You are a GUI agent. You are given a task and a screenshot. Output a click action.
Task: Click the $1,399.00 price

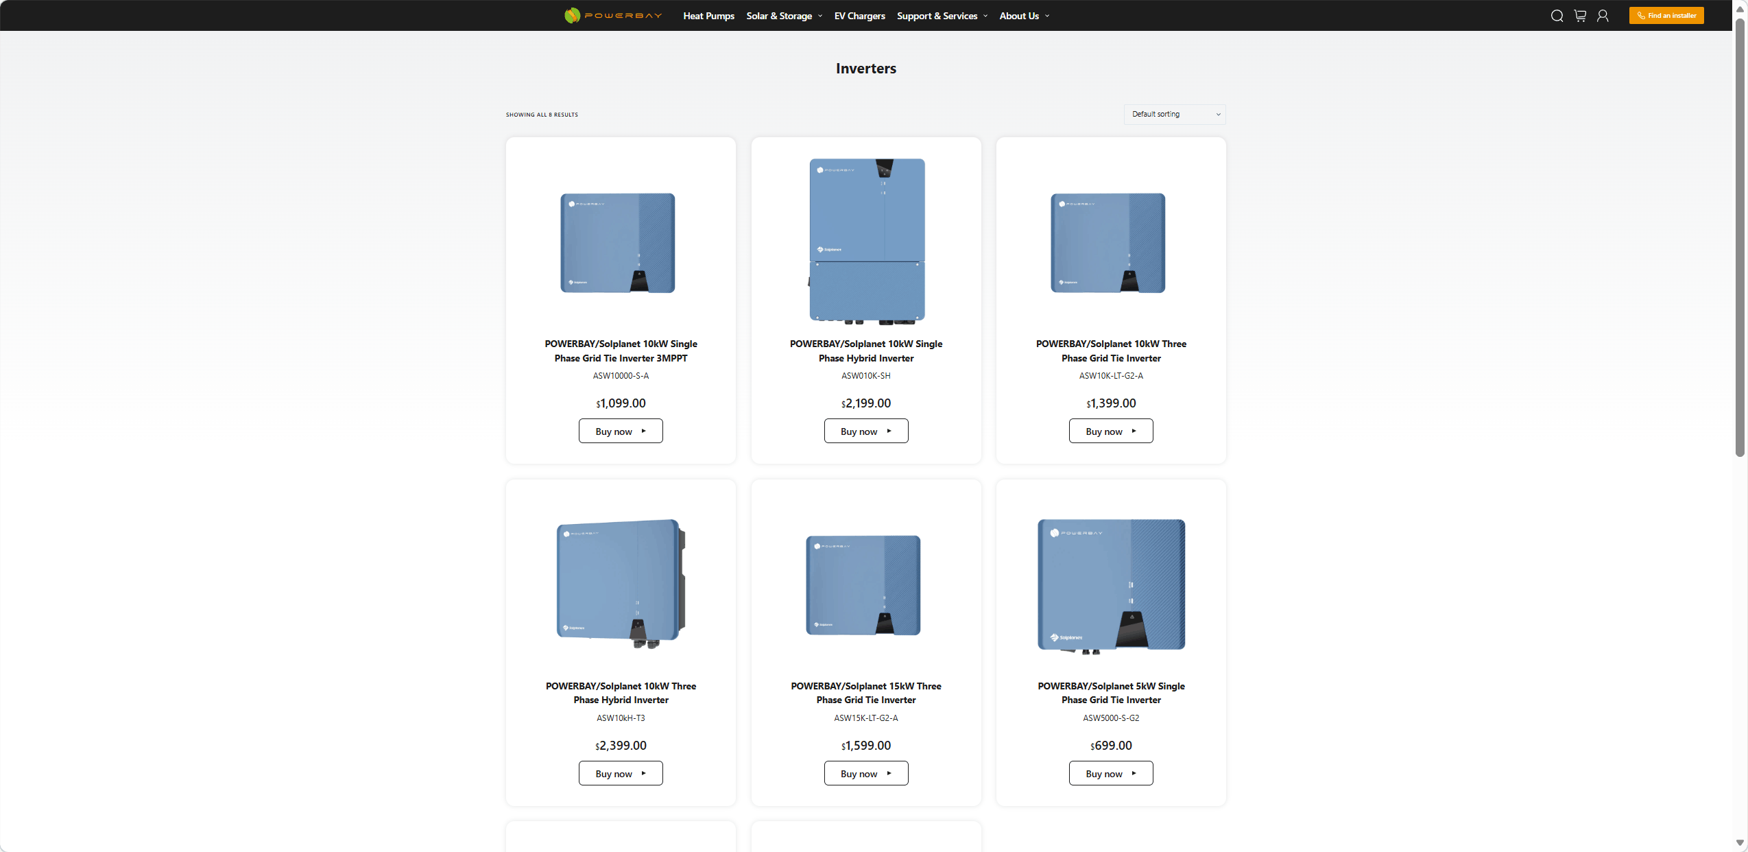click(1111, 403)
